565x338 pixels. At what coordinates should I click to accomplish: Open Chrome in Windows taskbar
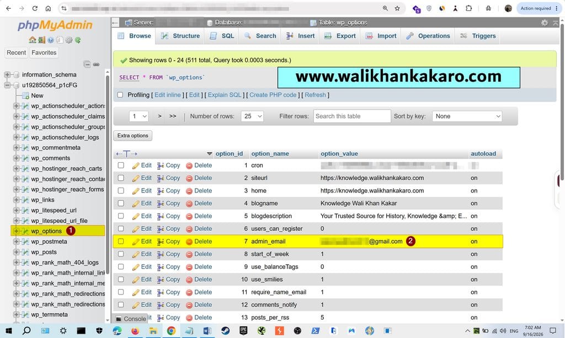(x=171, y=330)
